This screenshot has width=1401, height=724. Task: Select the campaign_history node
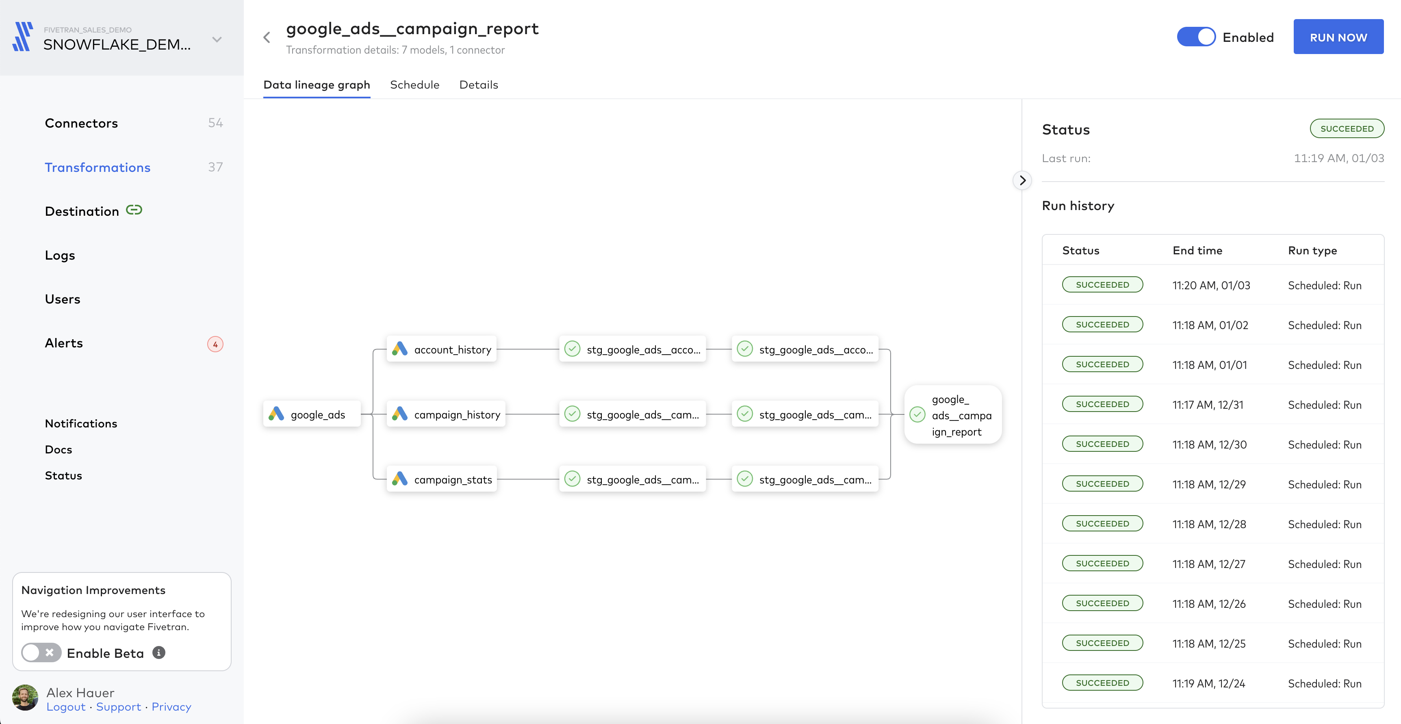(446, 414)
